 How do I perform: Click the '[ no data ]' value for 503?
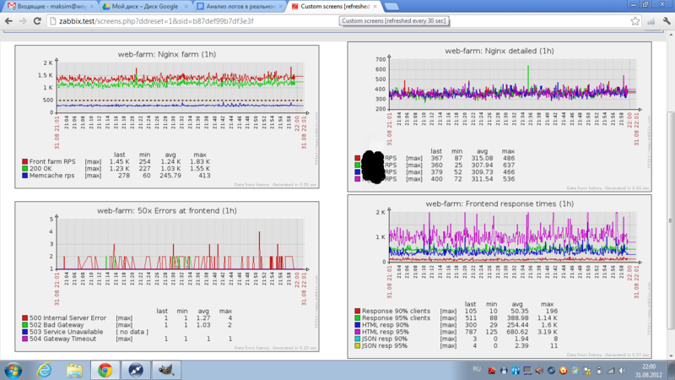click(132, 332)
